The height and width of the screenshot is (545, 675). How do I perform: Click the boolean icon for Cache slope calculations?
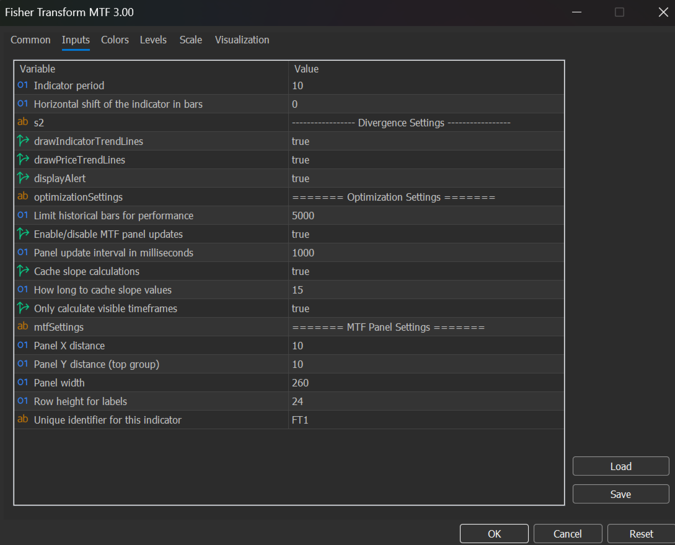(23, 271)
